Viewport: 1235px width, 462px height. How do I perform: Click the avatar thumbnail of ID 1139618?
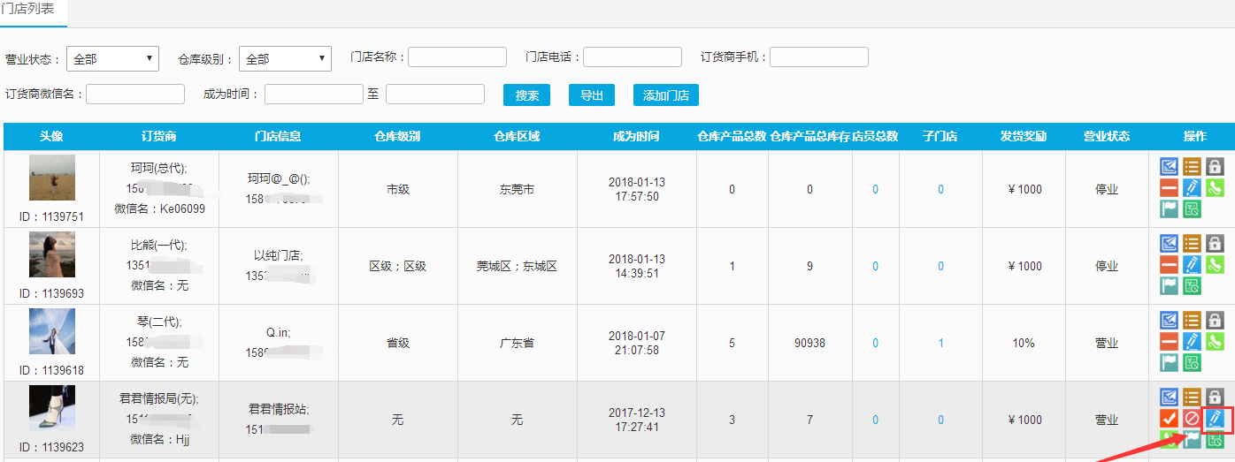coord(52,333)
